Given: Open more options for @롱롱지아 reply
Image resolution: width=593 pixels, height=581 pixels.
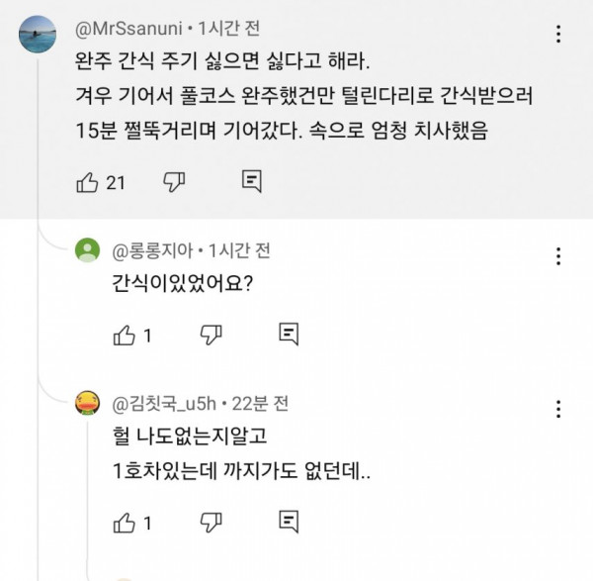Looking at the screenshot, I should click(559, 254).
